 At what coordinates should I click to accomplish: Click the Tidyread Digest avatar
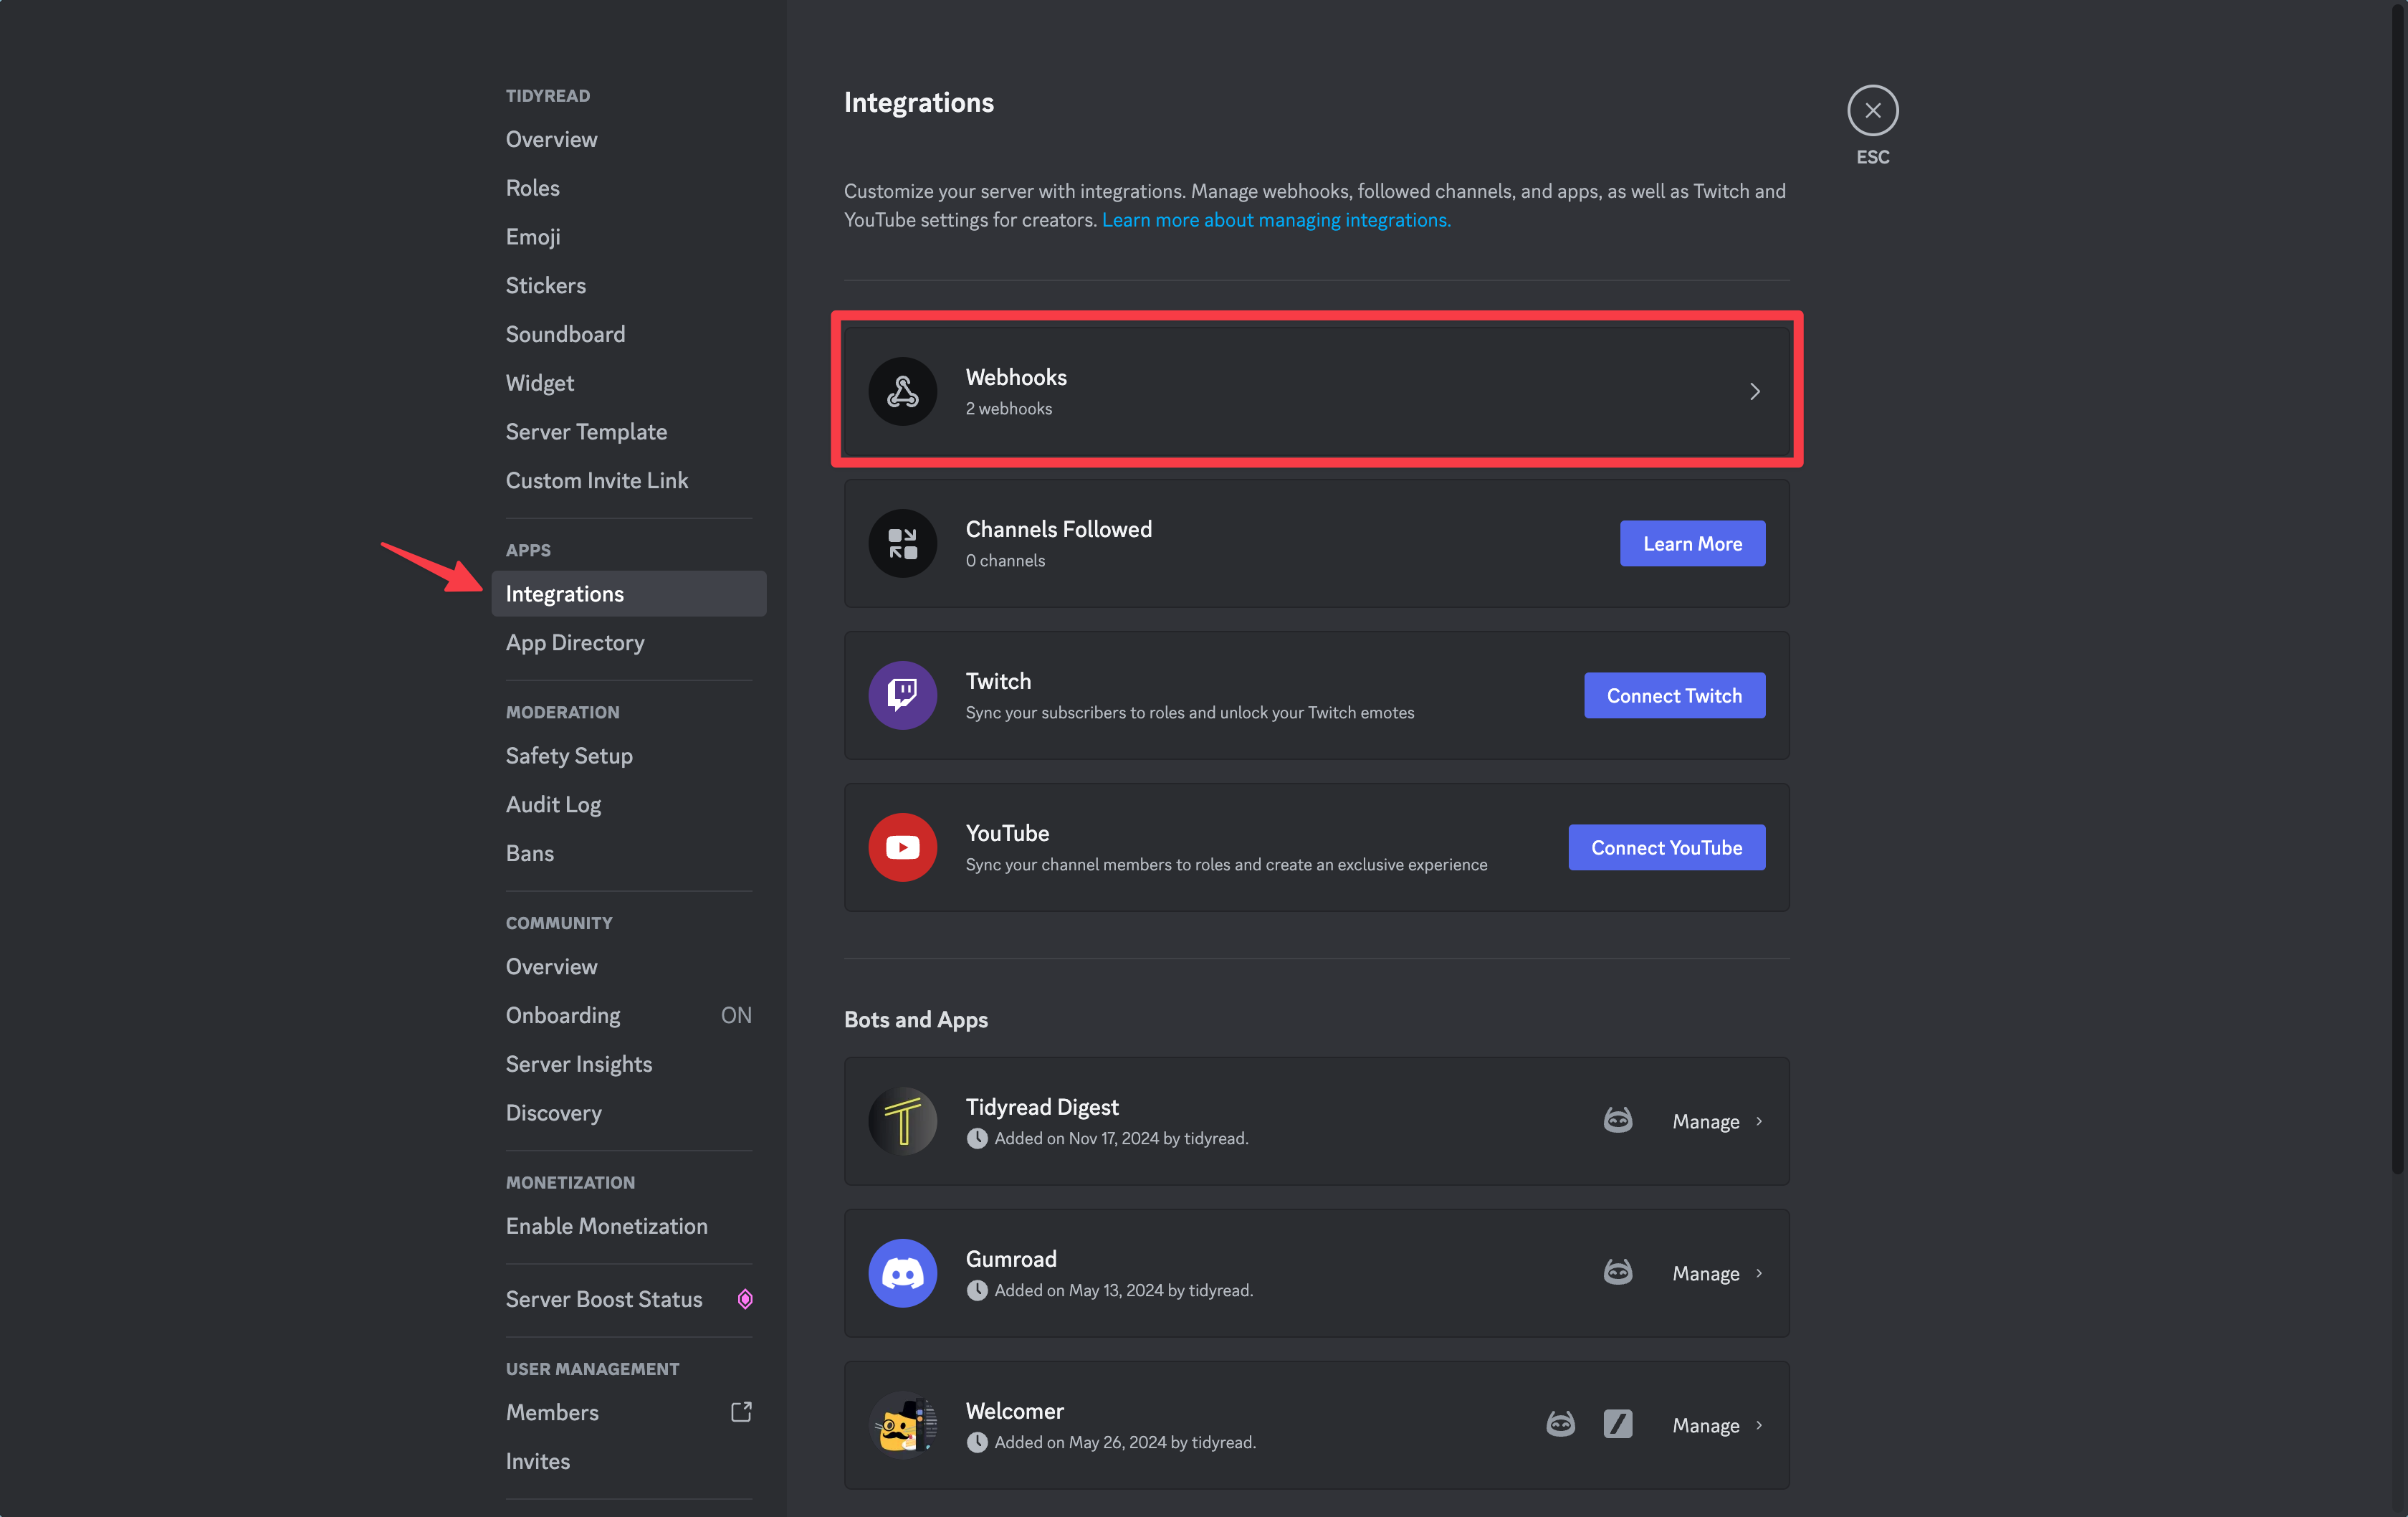point(902,1122)
